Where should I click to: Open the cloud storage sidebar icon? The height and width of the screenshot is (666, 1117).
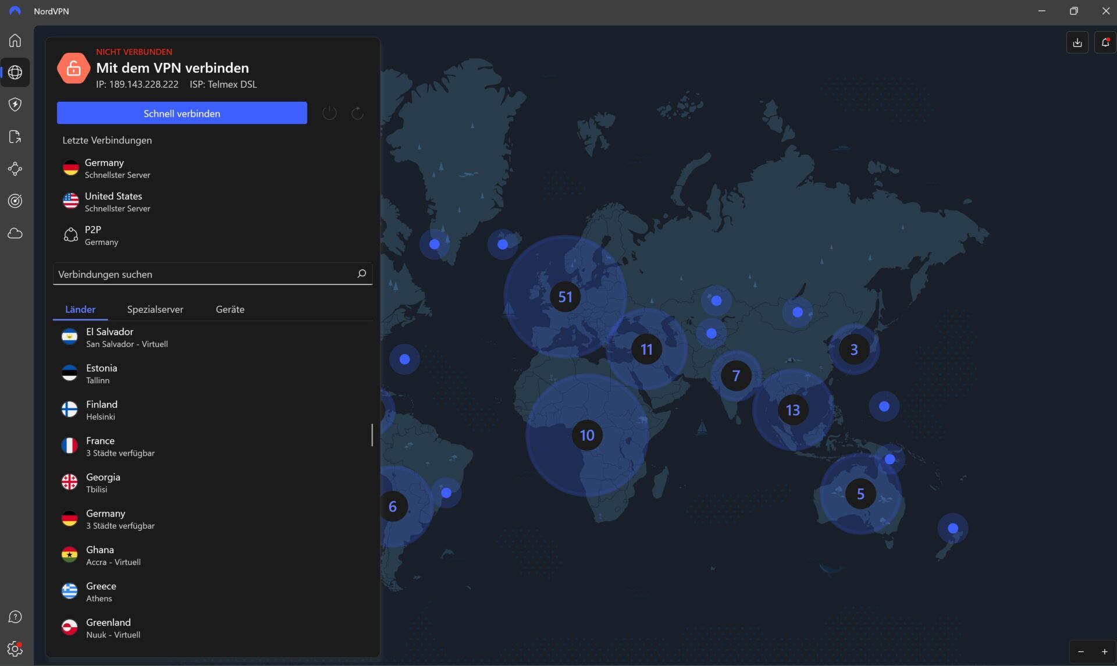coord(15,234)
